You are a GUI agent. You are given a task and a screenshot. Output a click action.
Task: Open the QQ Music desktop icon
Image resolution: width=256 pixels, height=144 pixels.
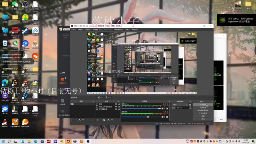[x=25, y=19]
